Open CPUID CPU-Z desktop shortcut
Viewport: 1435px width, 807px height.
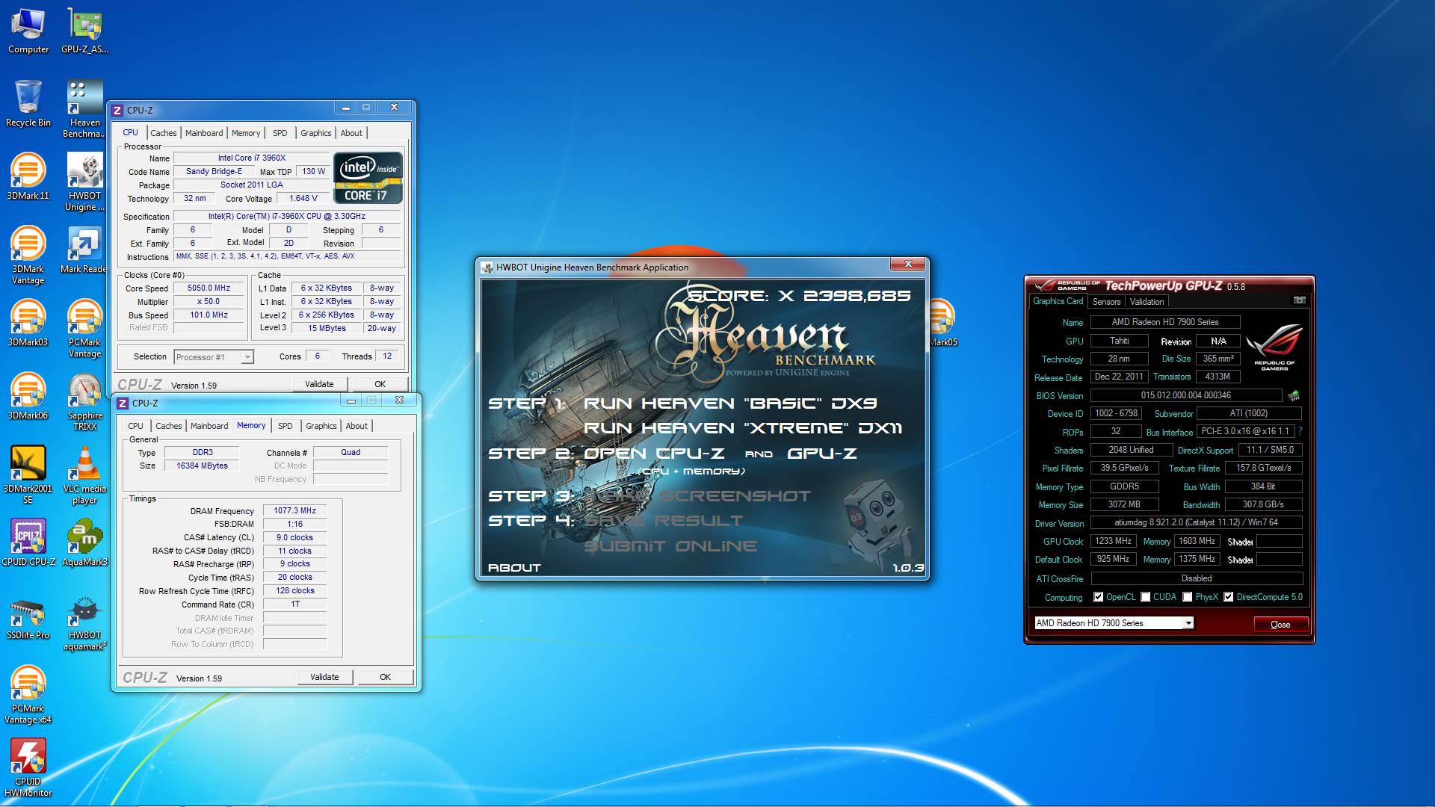[x=28, y=543]
